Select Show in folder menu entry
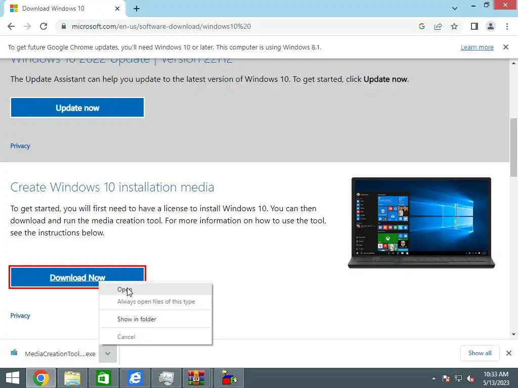 [155, 319]
